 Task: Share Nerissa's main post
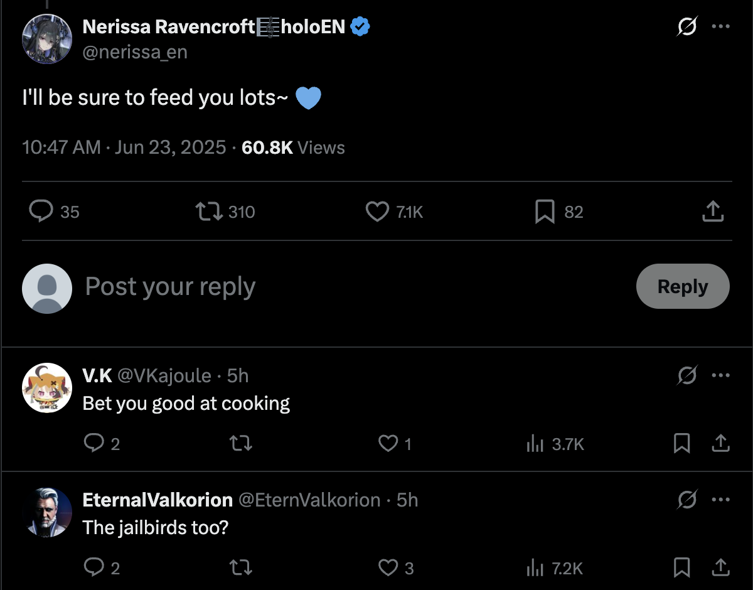pyautogui.click(x=712, y=212)
